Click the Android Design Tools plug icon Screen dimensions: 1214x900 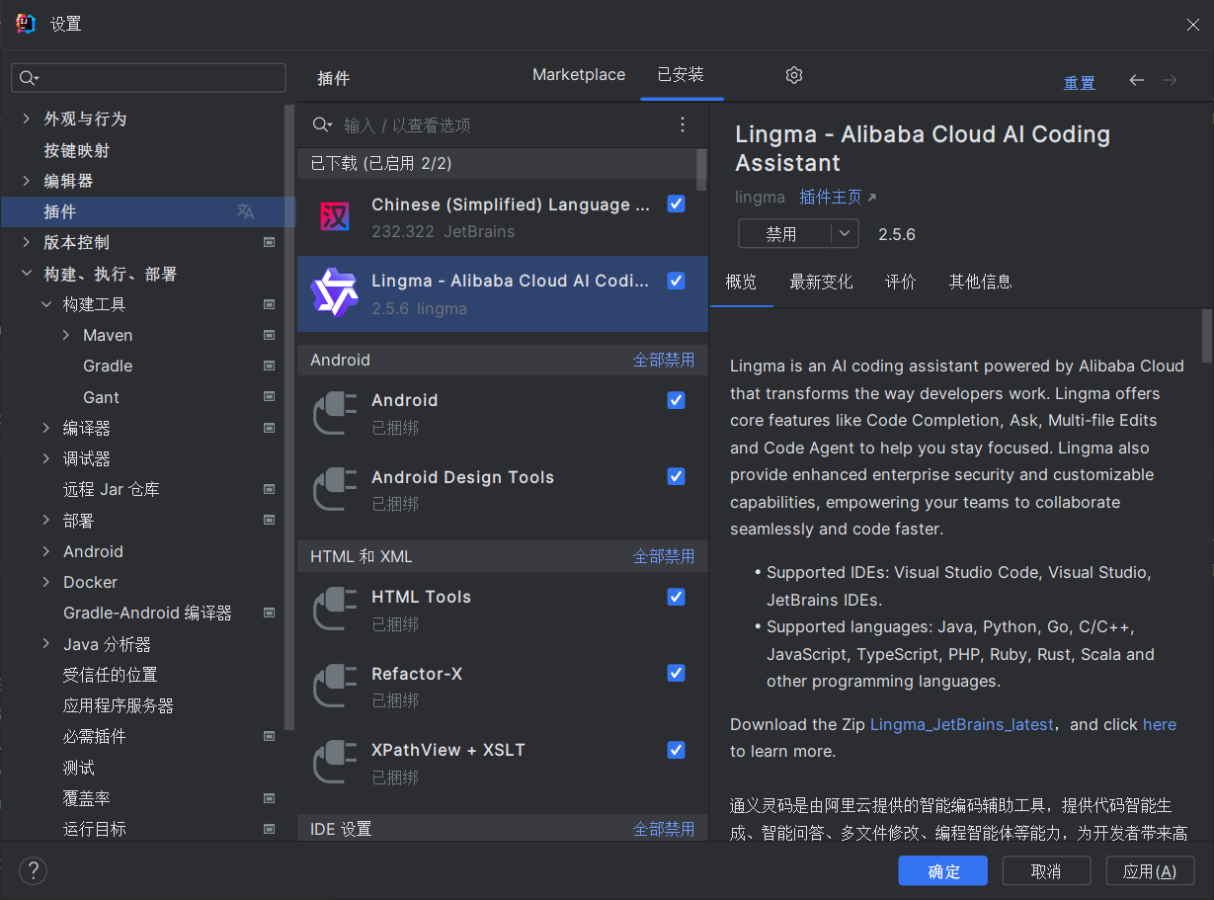[x=334, y=490]
